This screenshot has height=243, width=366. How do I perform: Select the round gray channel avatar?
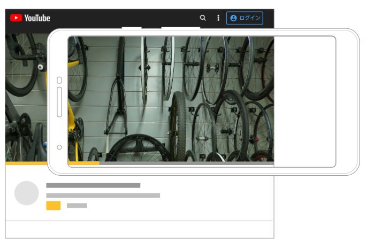point(26,193)
